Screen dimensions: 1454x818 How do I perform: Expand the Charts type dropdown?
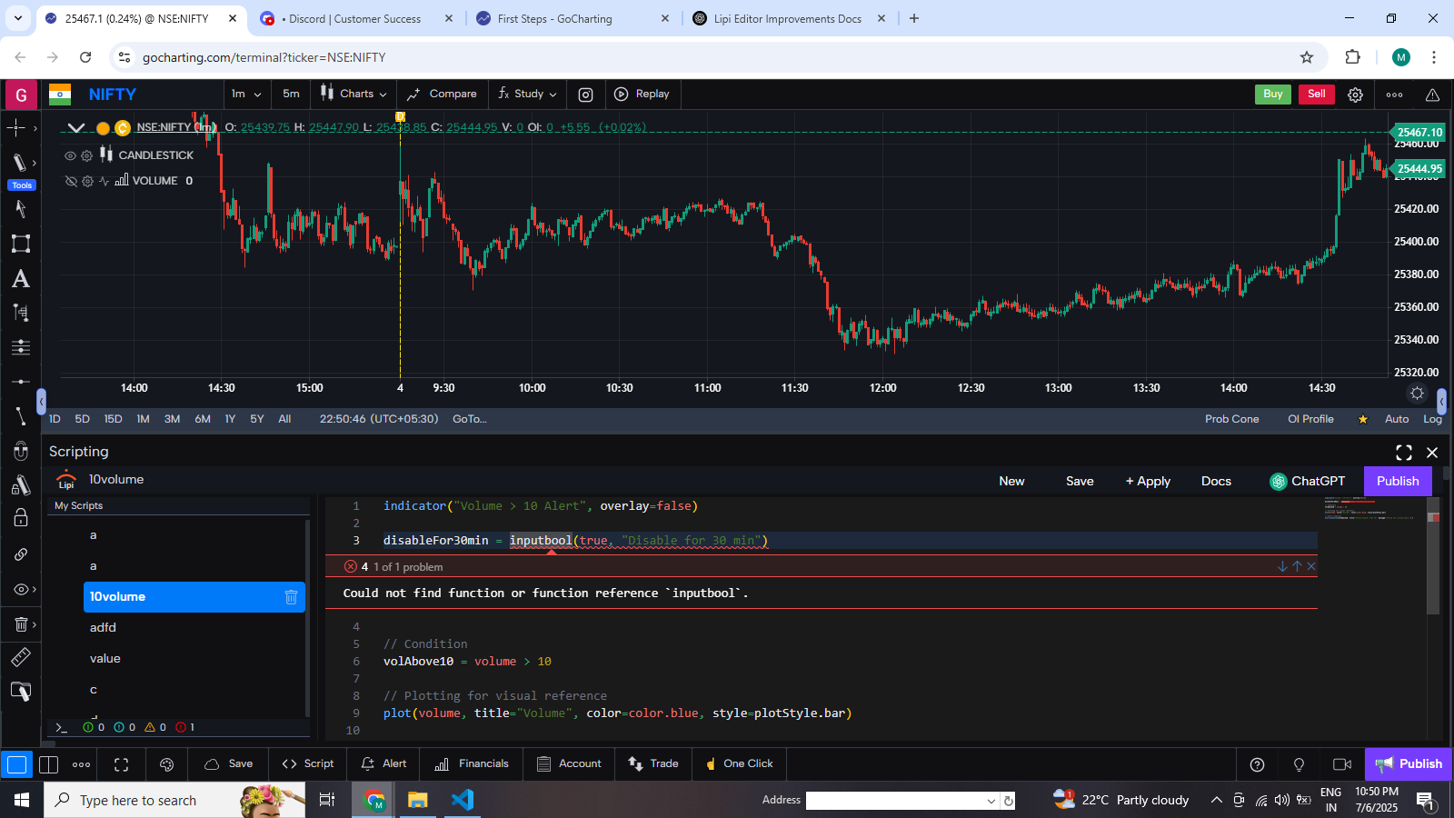(354, 95)
